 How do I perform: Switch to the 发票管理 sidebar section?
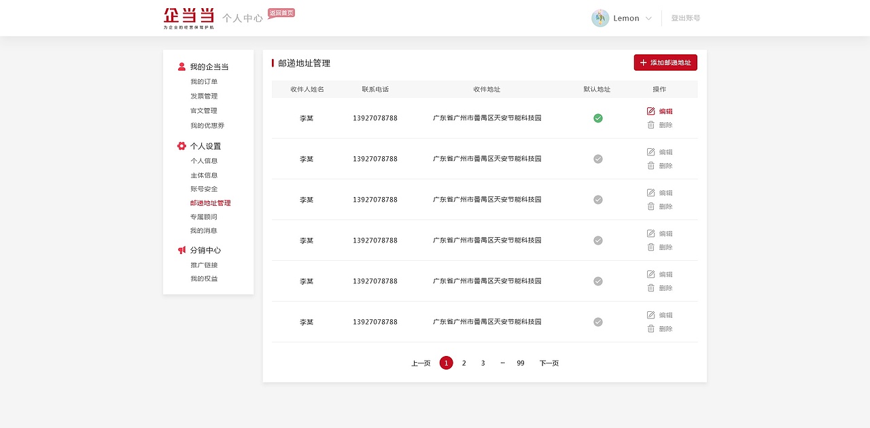point(203,96)
